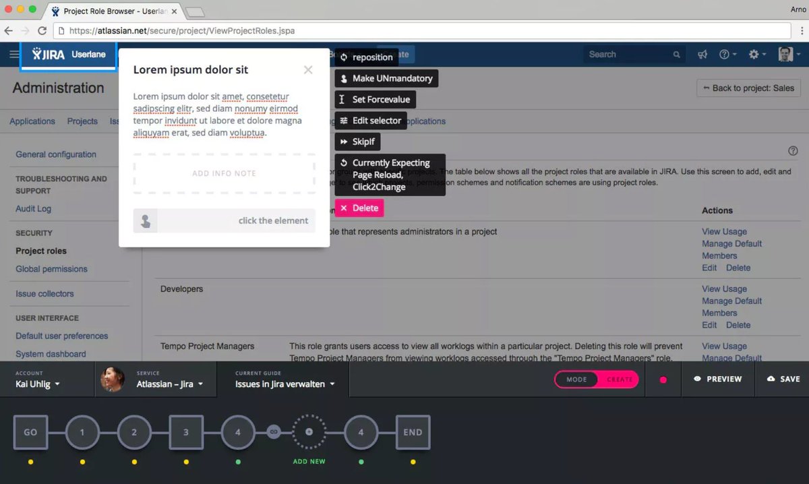Add a new step with dotted plus circle

click(309, 431)
